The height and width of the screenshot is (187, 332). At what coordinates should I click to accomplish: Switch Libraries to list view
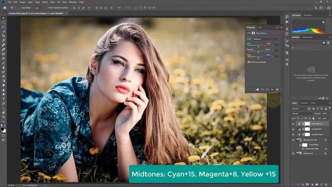tap(328, 43)
